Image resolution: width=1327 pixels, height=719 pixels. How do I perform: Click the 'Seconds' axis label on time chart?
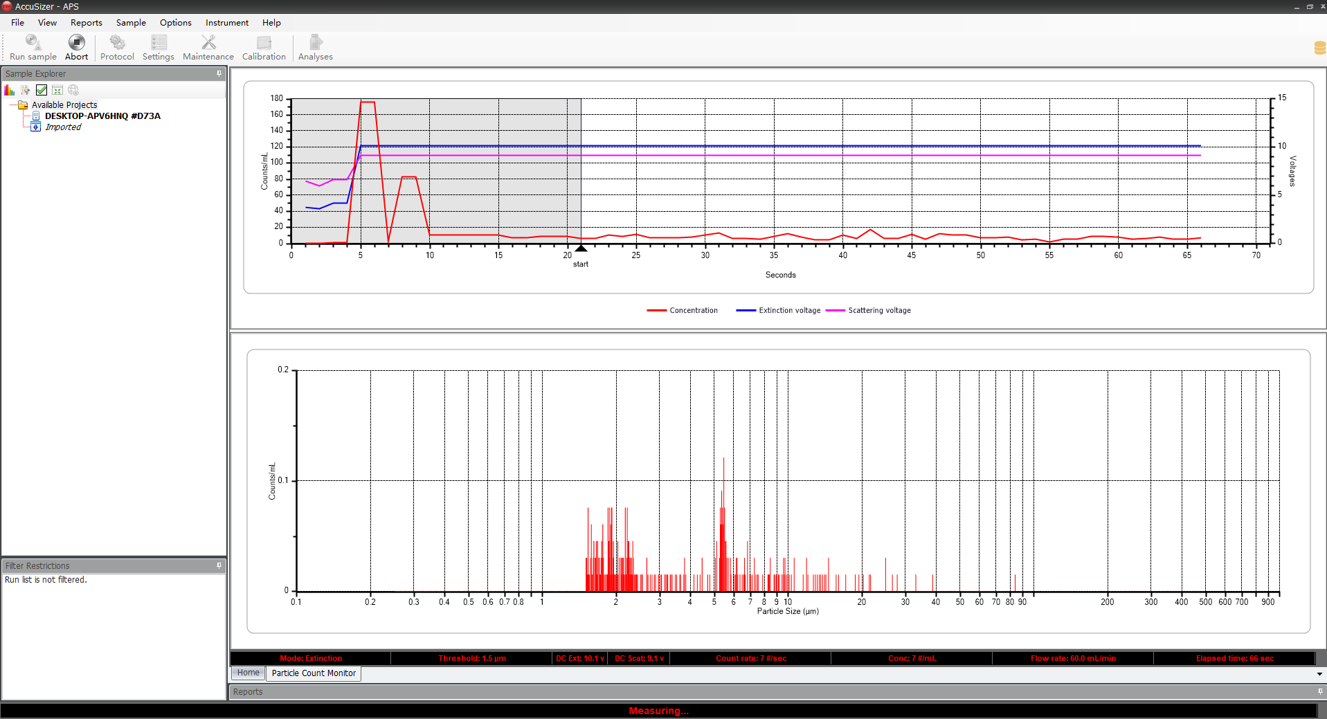coord(780,275)
